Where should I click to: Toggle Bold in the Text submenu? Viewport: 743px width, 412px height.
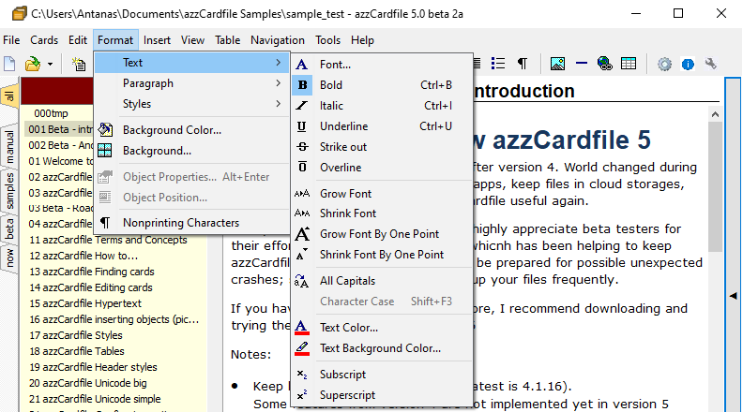382,85
